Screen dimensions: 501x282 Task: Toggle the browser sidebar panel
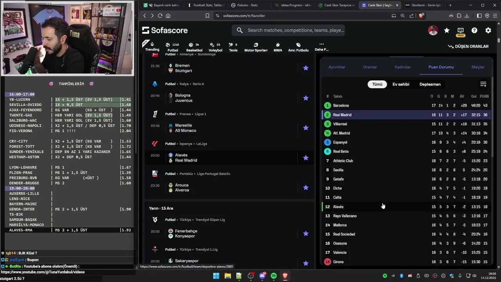[x=479, y=16]
